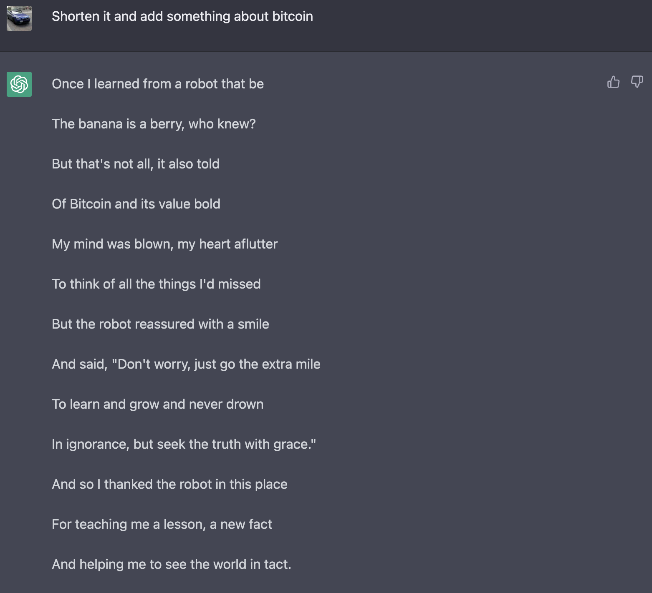Click the line "But the robot reassured with a smile"
Screen dimensions: 652x593
[160, 324]
